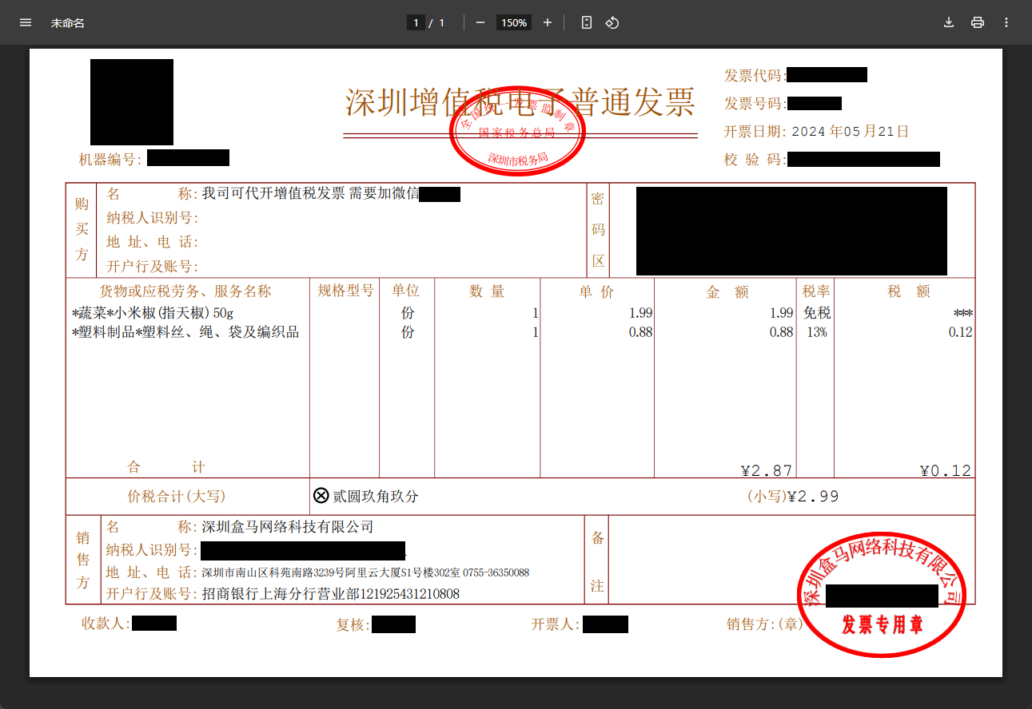
Task: Select the 开票人 label
Action: (x=556, y=624)
